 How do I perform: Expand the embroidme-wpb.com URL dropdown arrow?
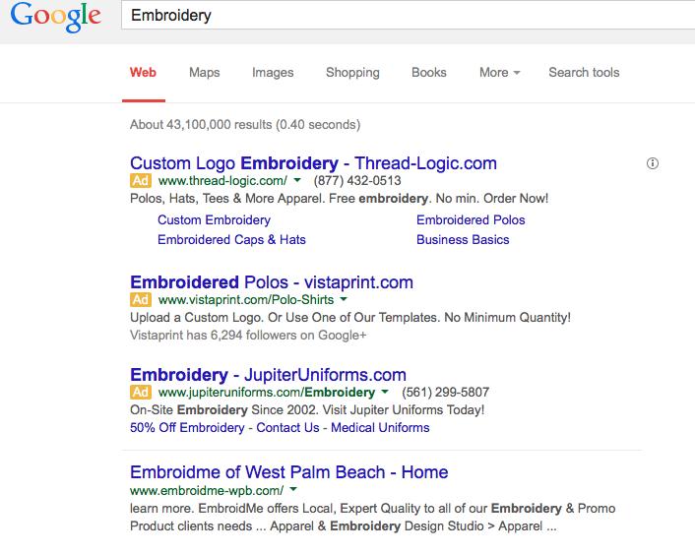pos(293,490)
